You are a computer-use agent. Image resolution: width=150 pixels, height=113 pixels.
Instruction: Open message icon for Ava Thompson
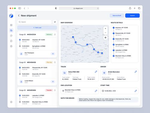pyautogui.click(x=53, y=54)
